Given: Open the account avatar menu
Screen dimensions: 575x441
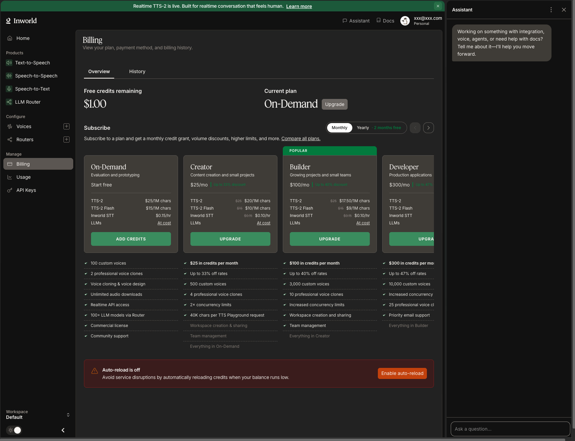Looking at the screenshot, I should click(405, 21).
